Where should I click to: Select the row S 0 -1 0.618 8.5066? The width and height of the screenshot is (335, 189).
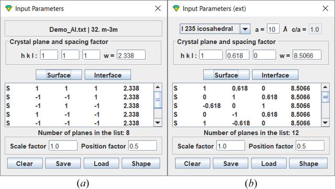247,114
